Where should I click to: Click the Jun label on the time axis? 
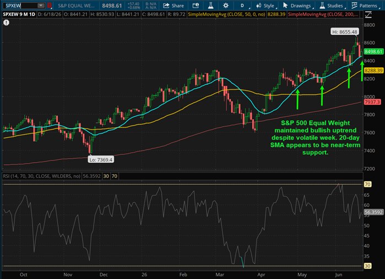(x=338, y=275)
